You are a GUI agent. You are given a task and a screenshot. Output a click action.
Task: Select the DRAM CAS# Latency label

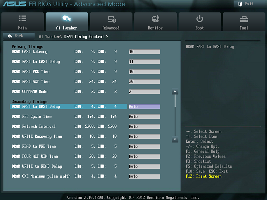30,52
